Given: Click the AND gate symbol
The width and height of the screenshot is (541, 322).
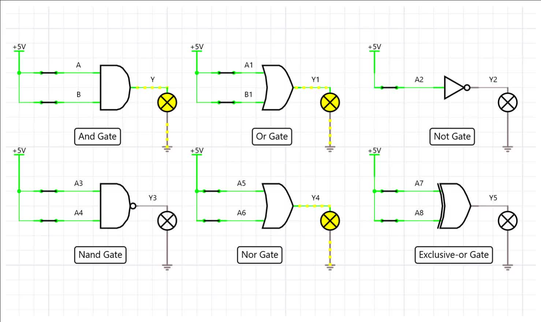Looking at the screenshot, I should tap(115, 87).
